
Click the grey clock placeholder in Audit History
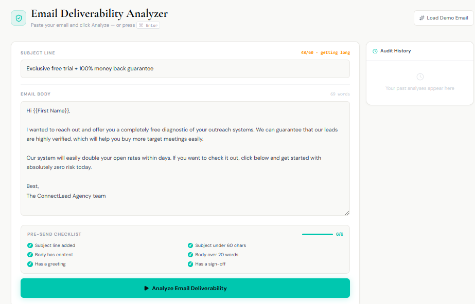tap(420, 77)
